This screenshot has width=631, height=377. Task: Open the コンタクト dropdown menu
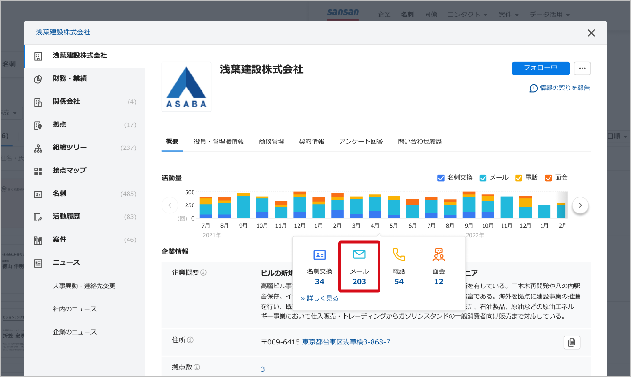pos(467,15)
